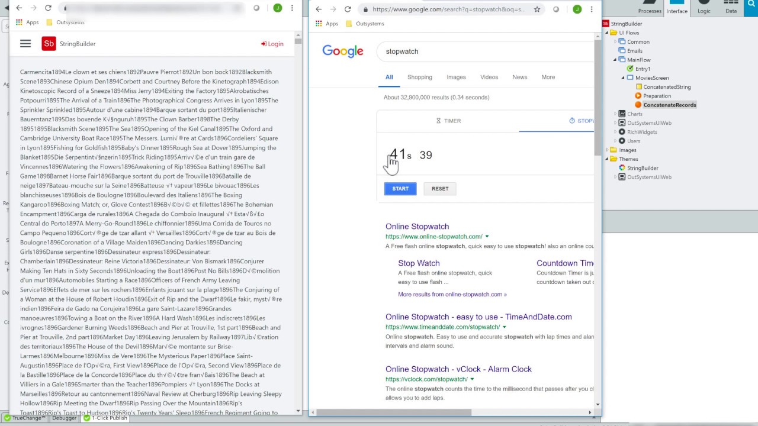The width and height of the screenshot is (758, 426).
Task: Open the 1-Click Publish tab
Action: coord(105,418)
